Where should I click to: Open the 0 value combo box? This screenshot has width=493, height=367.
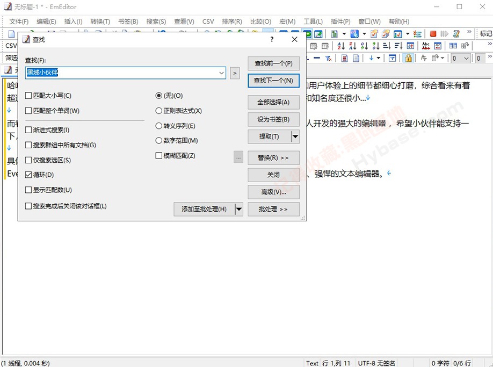click(x=461, y=58)
